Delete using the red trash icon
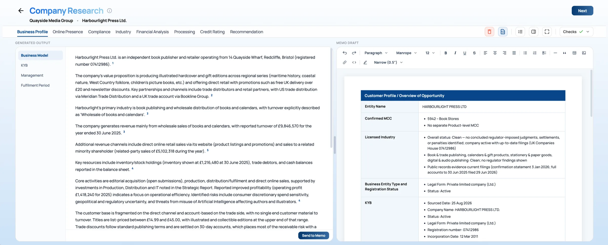Viewport: 608px width, 245px height. pos(489,32)
